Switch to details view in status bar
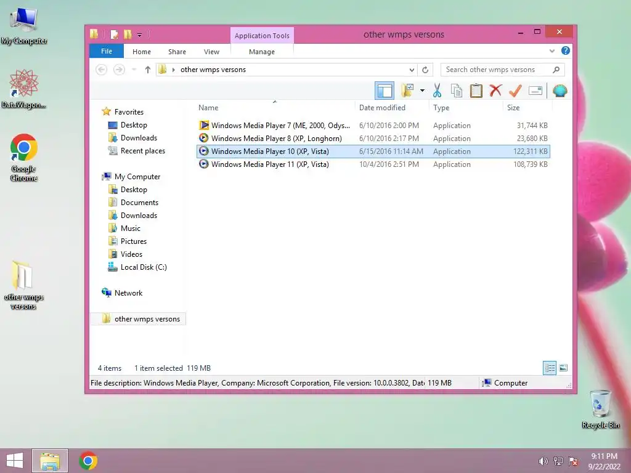 (549, 368)
